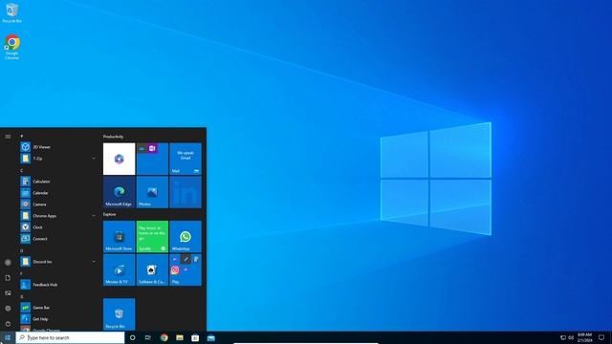Screen dimensions: 612x344
Task: Click the volume icon in system tray
Action: point(571,337)
